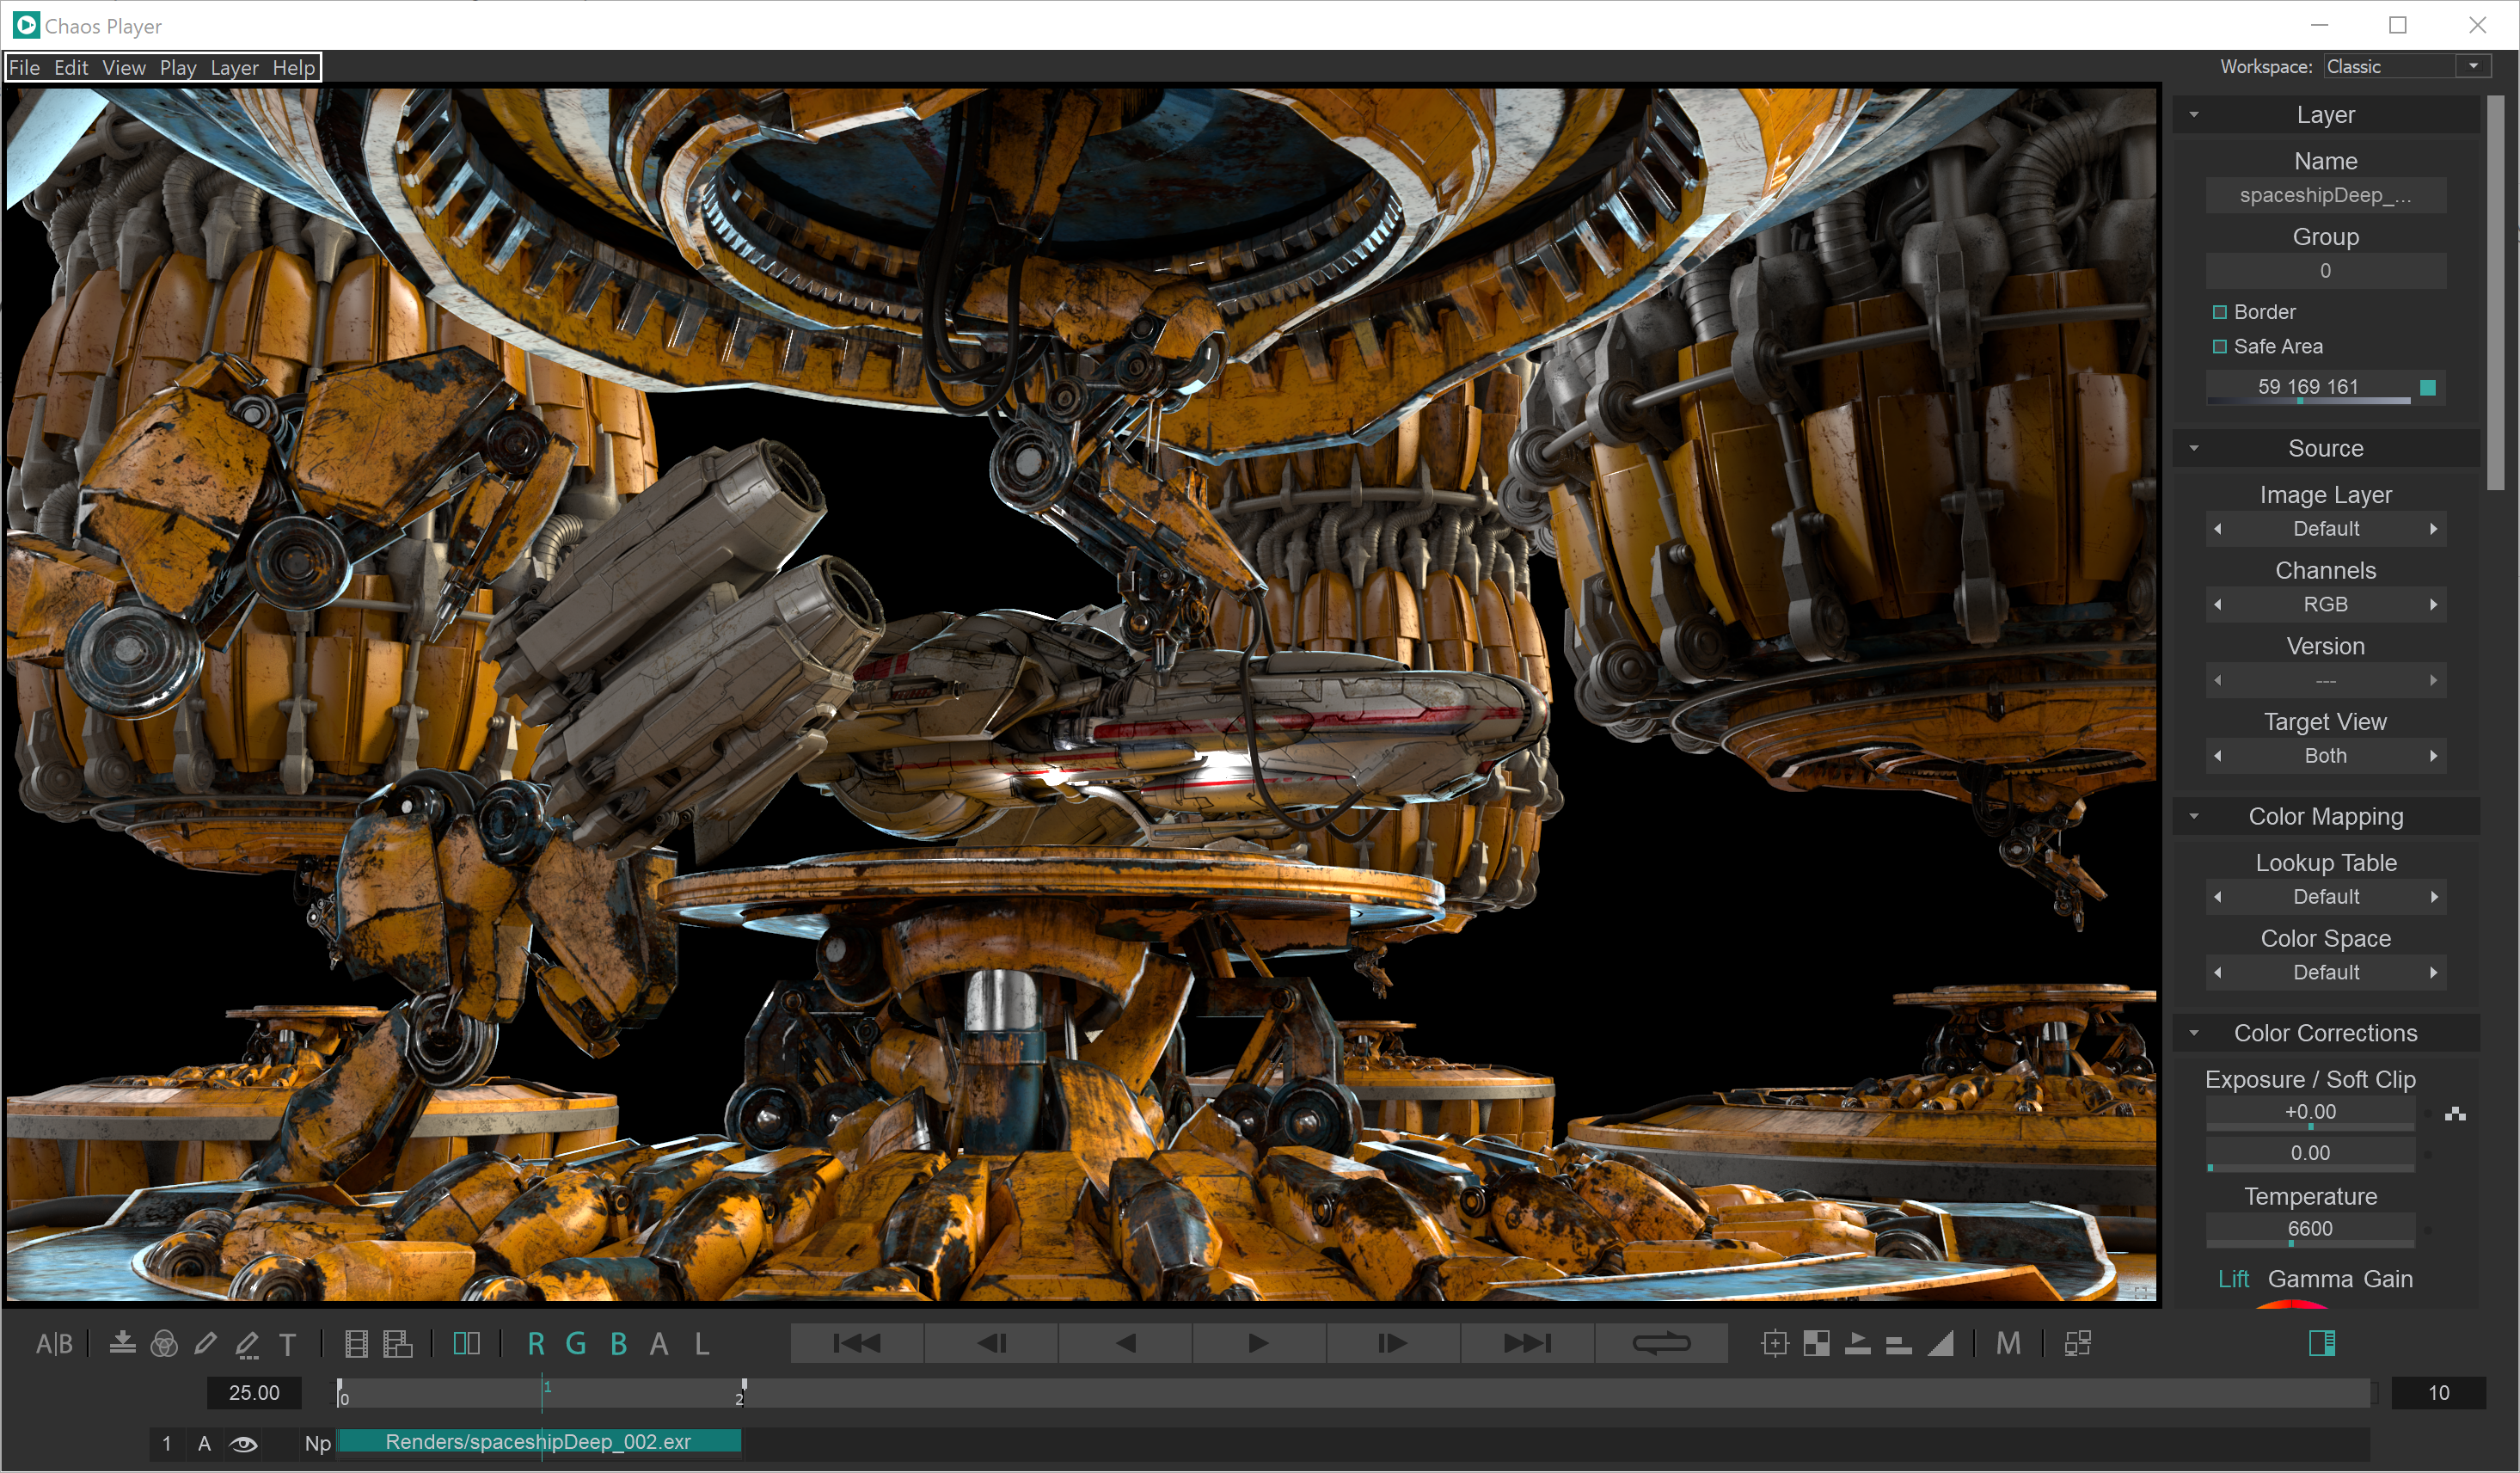Hide layer 1 with eye icon
Viewport: 2520px width, 1473px height.
click(x=244, y=1443)
